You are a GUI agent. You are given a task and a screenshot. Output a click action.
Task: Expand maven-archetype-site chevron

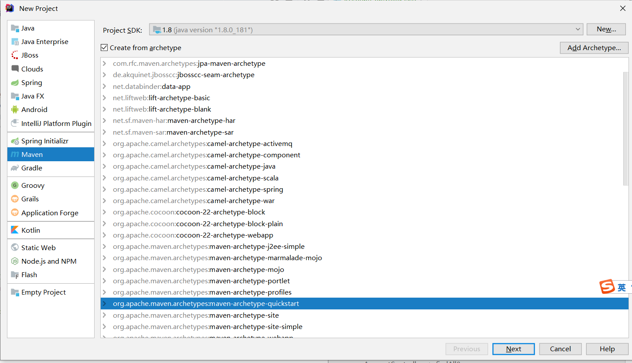coord(105,316)
